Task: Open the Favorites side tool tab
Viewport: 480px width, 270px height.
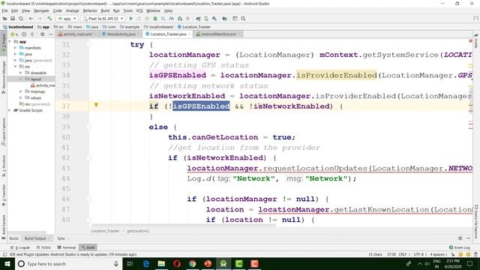Action: [x=4, y=195]
